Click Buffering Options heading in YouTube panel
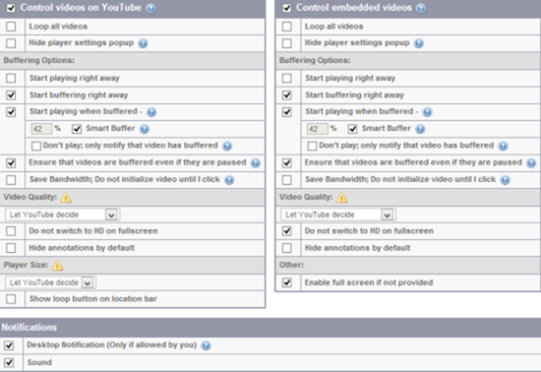541x372 pixels. coord(39,60)
